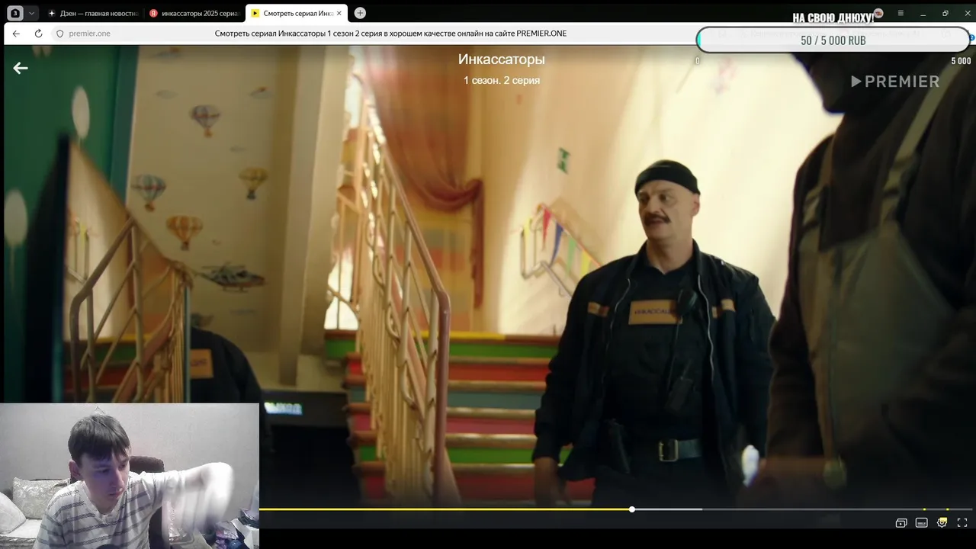Screen dimensions: 976x549
Task: Minimize the browser window
Action: click(x=923, y=13)
